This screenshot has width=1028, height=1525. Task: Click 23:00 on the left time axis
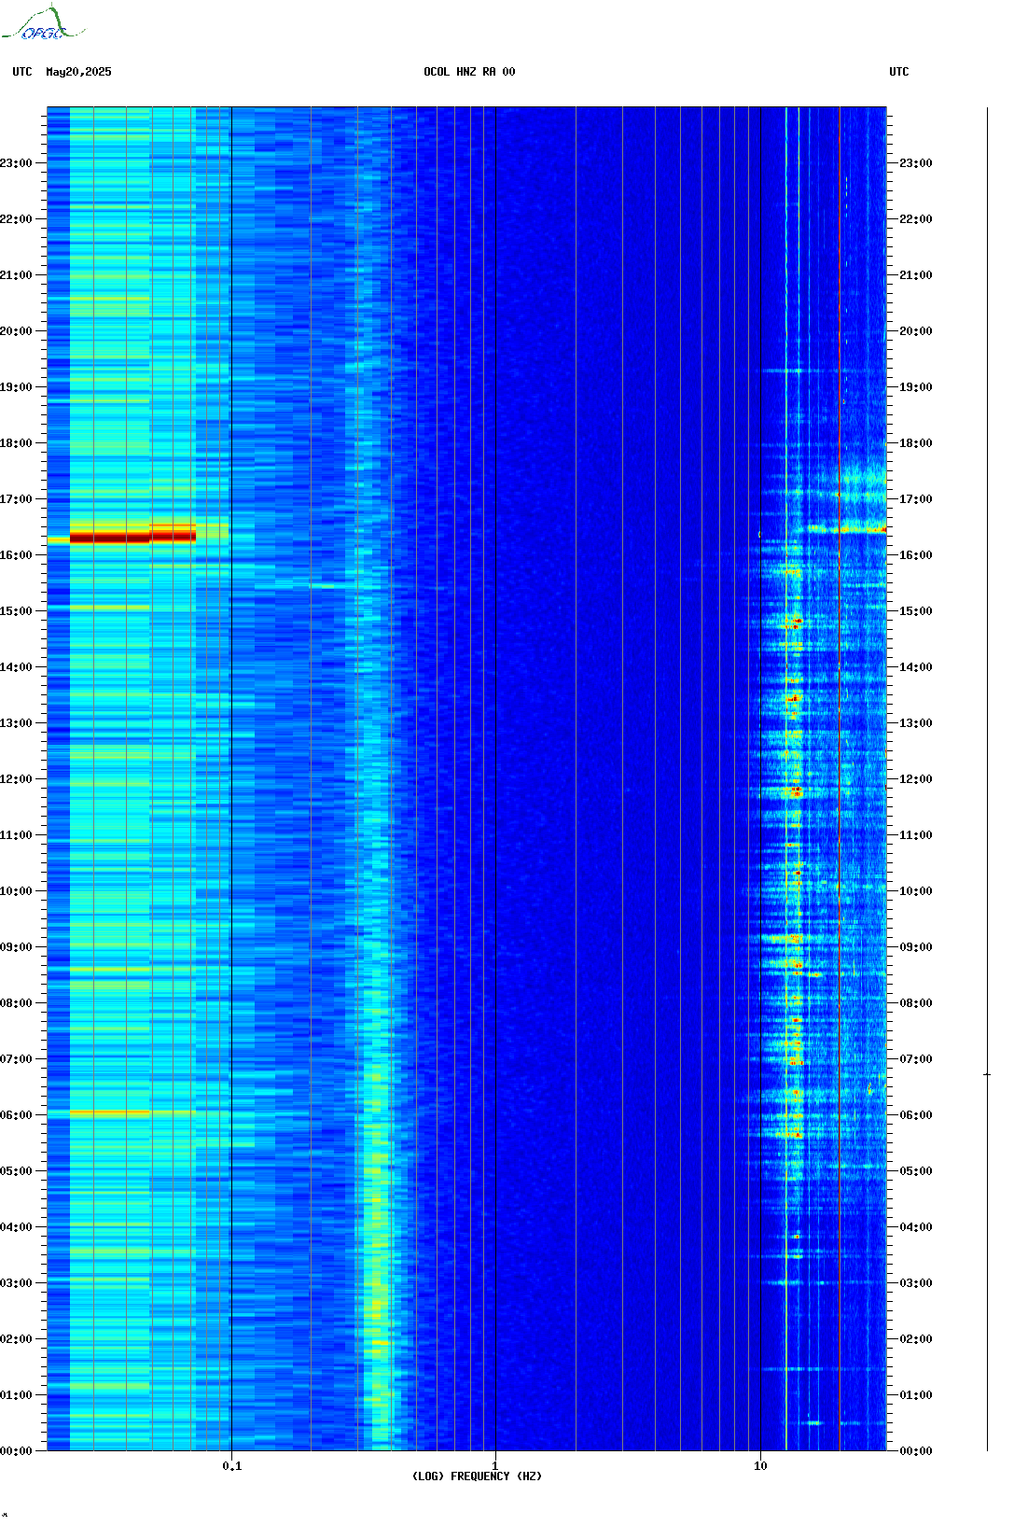(16, 163)
